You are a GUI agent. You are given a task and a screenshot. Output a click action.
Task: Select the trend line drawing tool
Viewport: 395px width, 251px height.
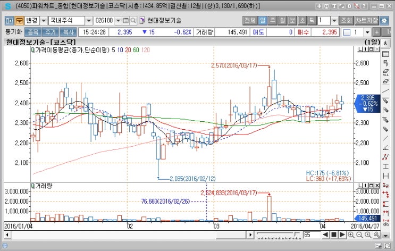[385, 91]
